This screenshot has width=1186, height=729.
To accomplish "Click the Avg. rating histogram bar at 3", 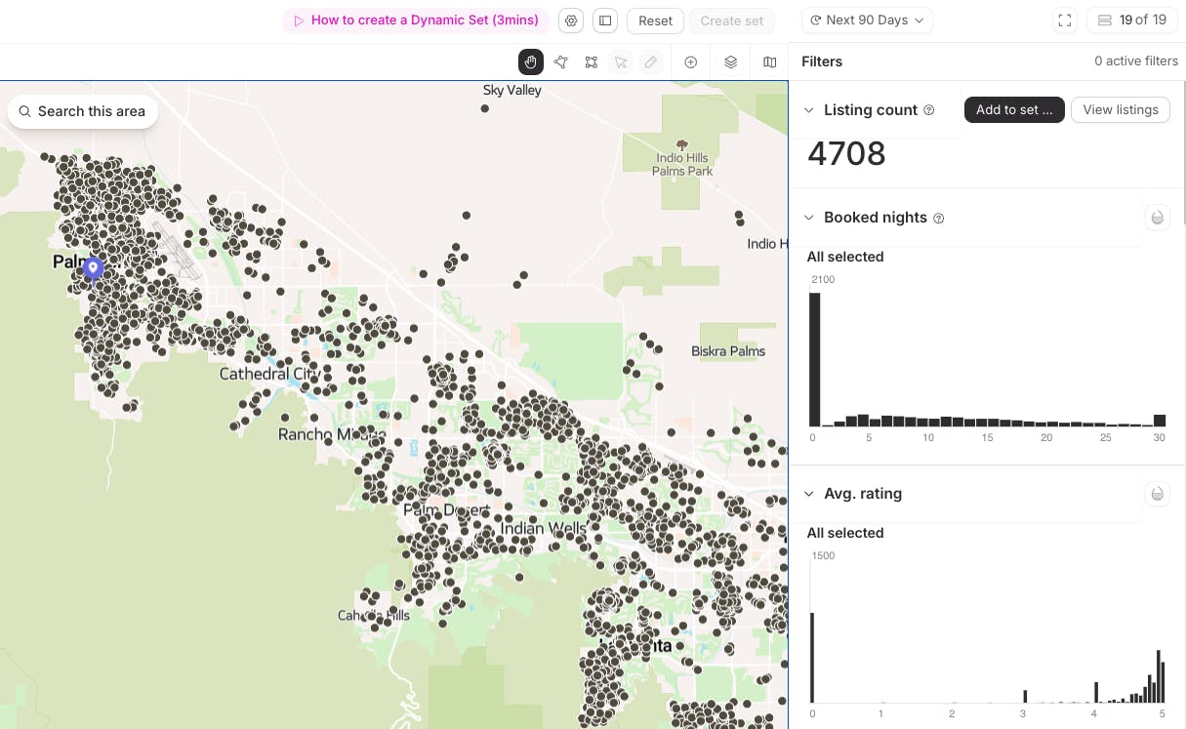I will point(1025,697).
